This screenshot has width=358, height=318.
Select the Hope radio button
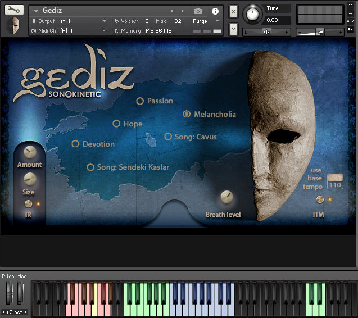(x=116, y=124)
